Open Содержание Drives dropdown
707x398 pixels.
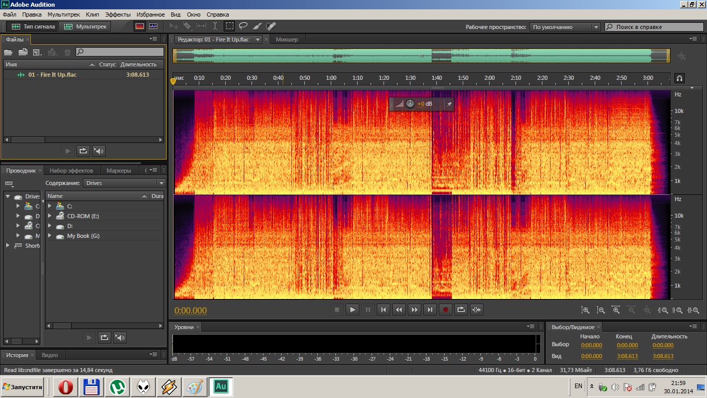(x=124, y=183)
